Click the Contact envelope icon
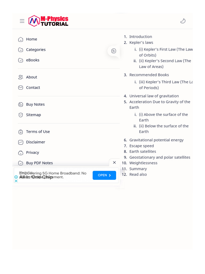This screenshot has height=274, width=205. click(x=21, y=88)
